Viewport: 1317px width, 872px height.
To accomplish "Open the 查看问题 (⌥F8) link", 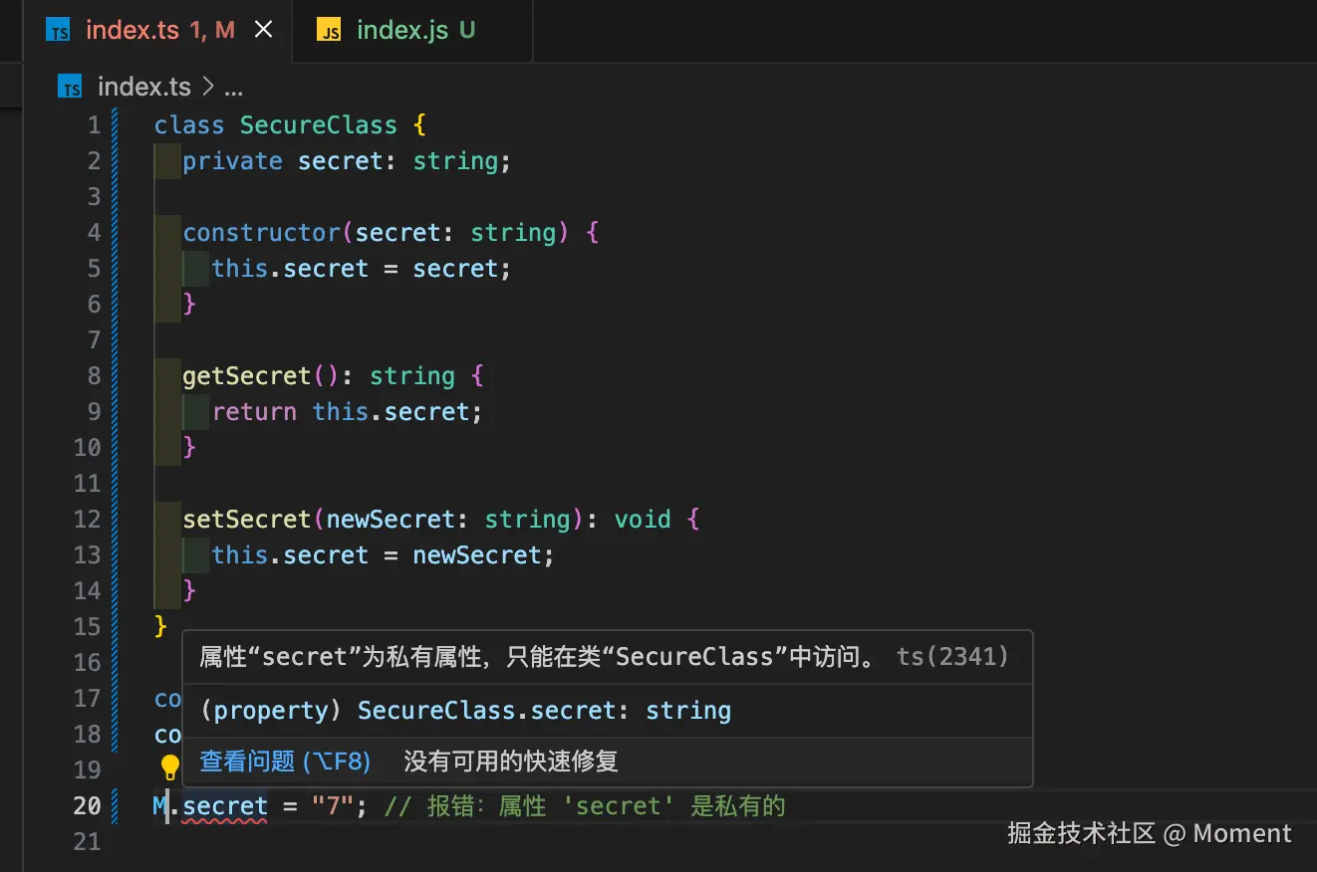I will (285, 762).
